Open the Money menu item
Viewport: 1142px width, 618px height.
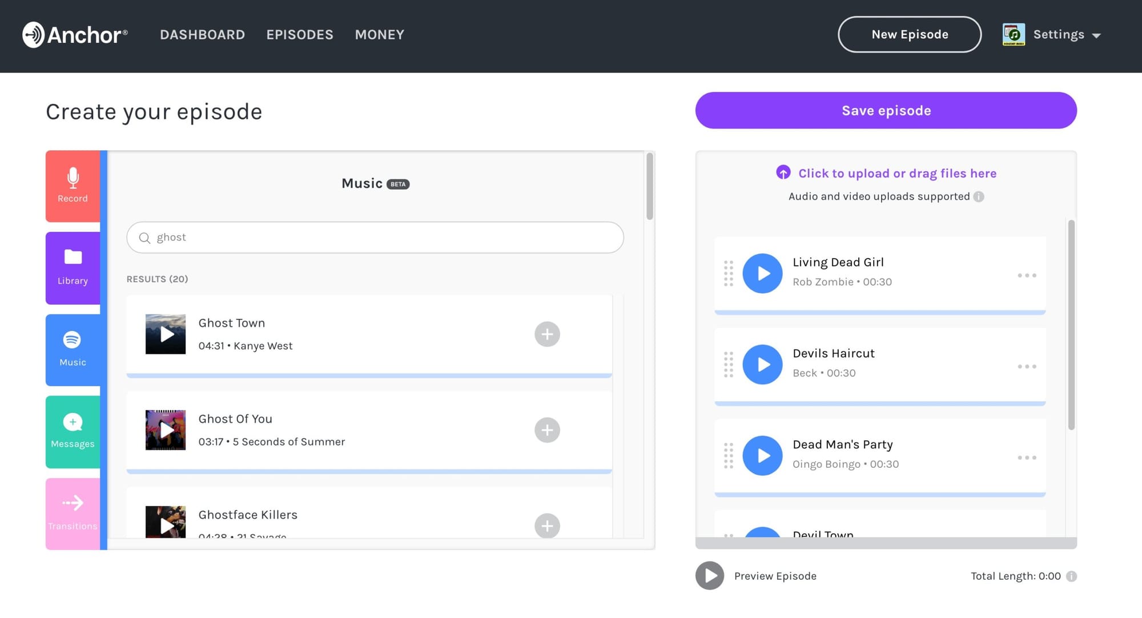click(379, 35)
